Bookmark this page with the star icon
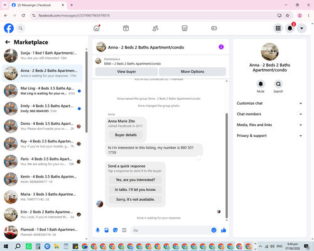The width and height of the screenshot is (314, 251). pos(288,16)
